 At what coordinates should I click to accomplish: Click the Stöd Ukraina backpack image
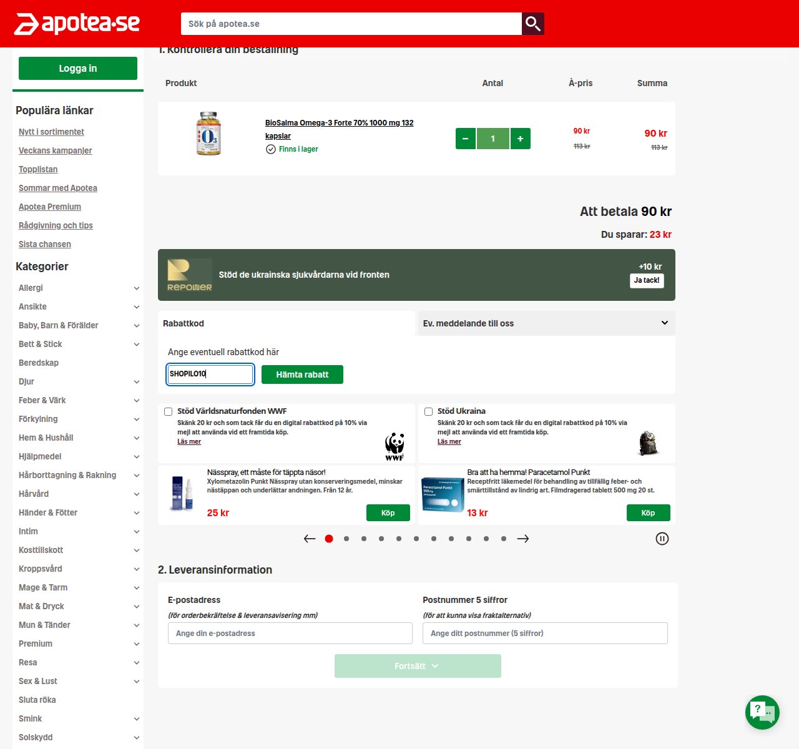pyautogui.click(x=649, y=443)
